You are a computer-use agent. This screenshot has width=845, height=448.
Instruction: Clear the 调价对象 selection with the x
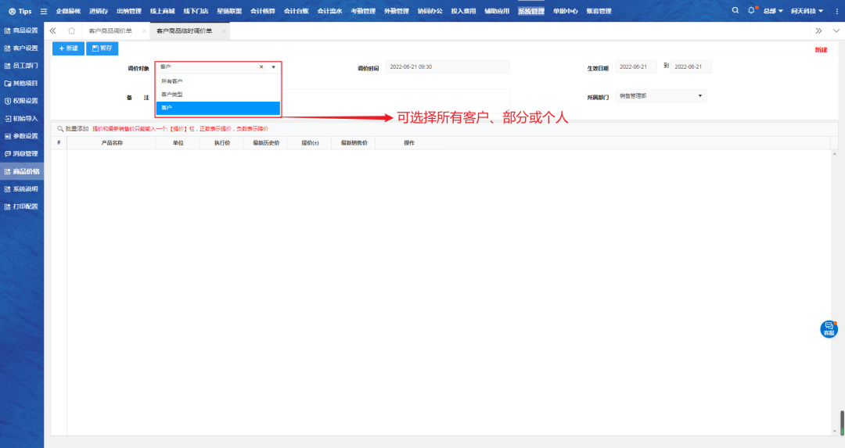click(261, 68)
